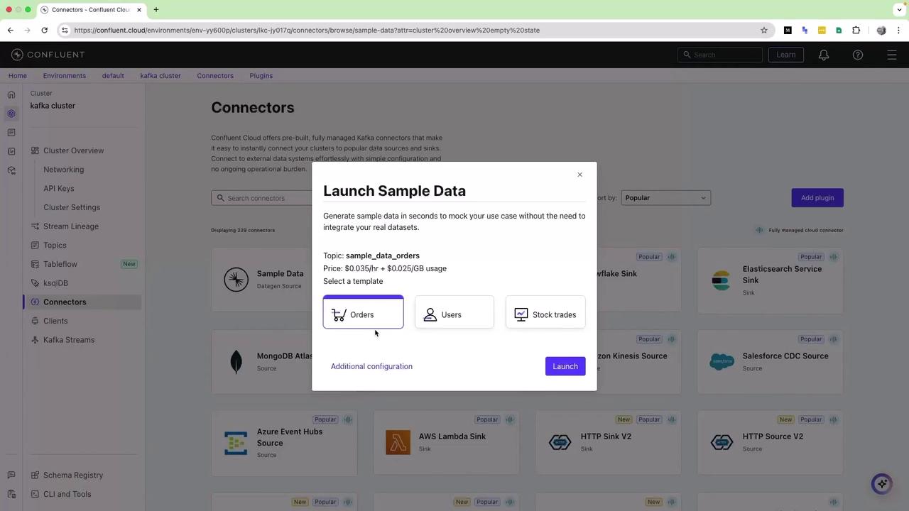The width and height of the screenshot is (909, 511).
Task: Choose the Stock trades template
Action: (x=545, y=312)
